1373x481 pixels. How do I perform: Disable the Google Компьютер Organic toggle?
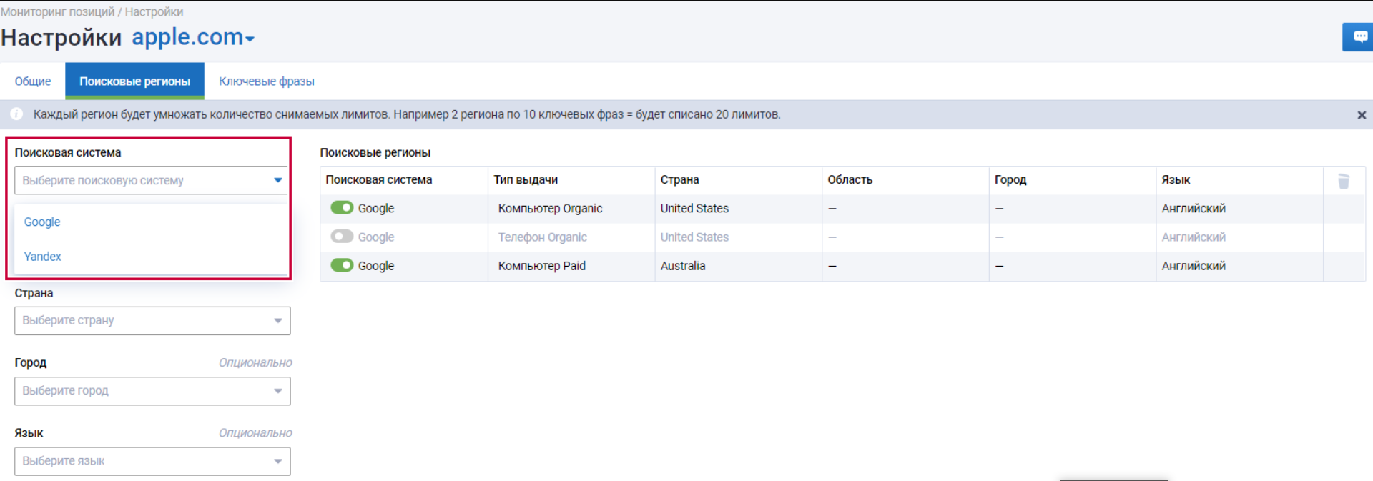click(x=342, y=208)
